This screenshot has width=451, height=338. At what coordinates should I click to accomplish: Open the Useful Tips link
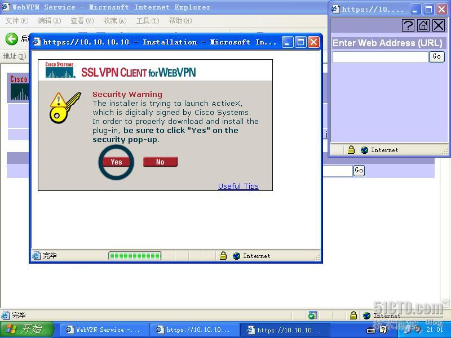point(238,186)
